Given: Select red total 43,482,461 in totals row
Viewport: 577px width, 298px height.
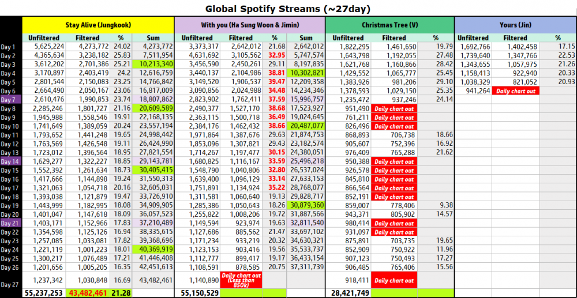Looking at the screenshot, I should (x=87, y=293).
